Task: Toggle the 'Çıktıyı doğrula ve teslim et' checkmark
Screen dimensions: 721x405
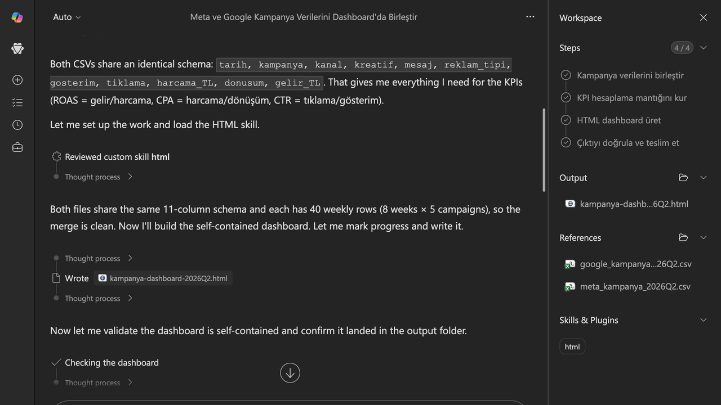Action: pos(566,142)
